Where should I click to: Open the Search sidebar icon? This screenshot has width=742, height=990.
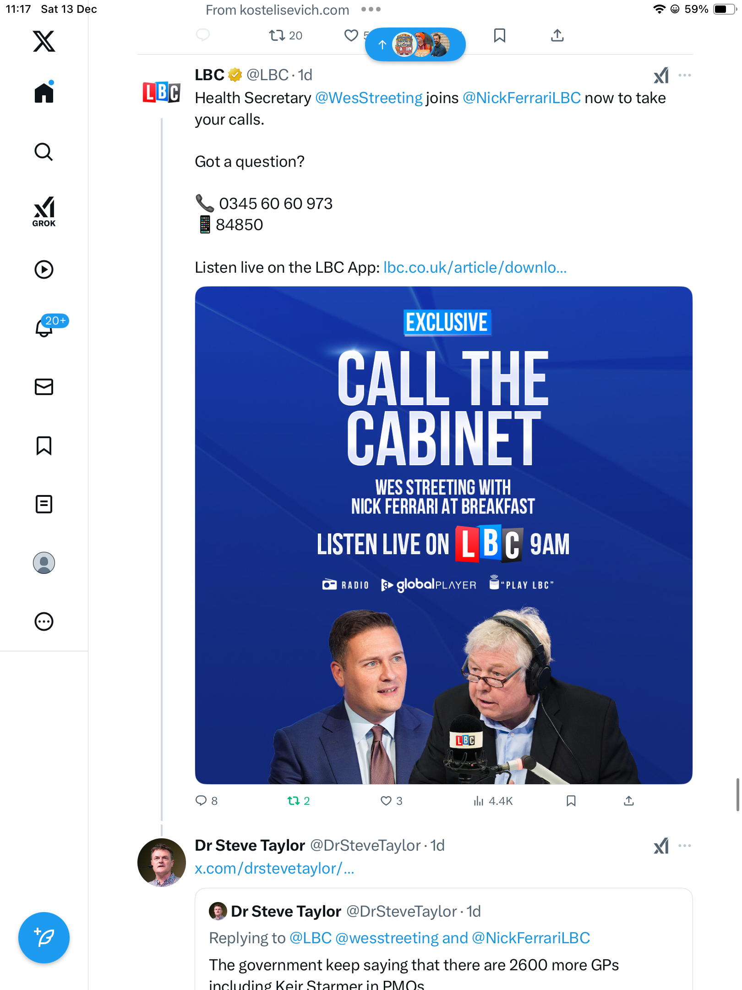point(44,152)
